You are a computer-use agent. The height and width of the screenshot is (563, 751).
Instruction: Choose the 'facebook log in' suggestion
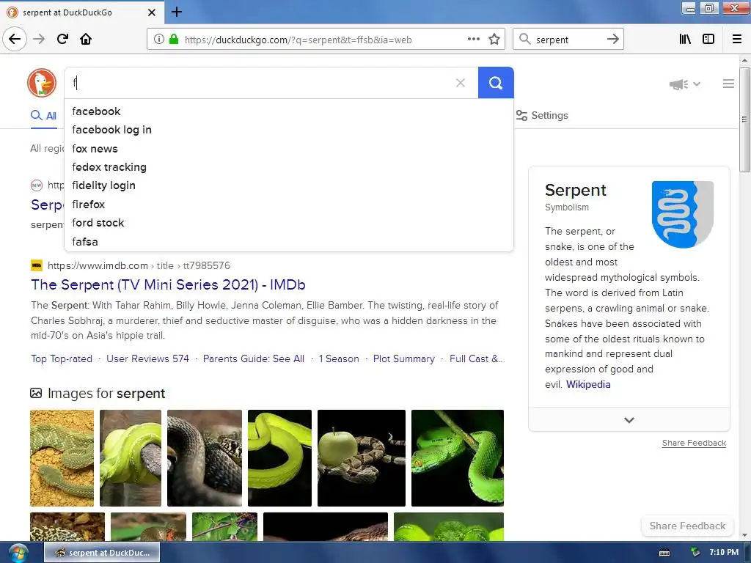tap(289, 130)
